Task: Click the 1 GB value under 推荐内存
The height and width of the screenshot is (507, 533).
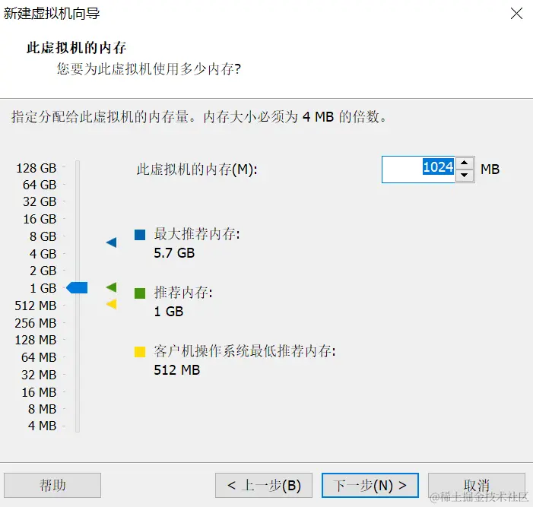Action: coord(169,311)
